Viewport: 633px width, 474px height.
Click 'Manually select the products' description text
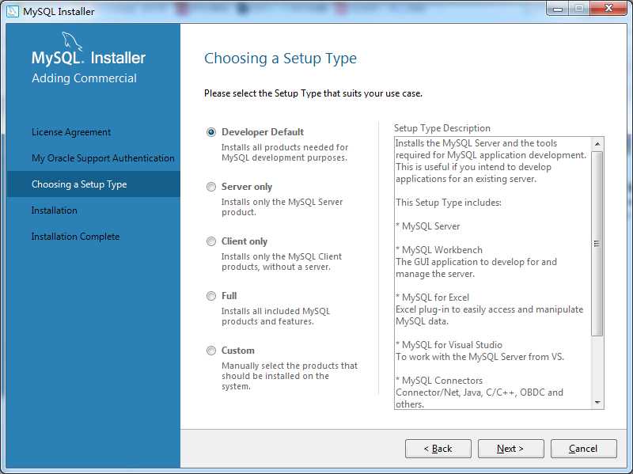[x=290, y=376]
